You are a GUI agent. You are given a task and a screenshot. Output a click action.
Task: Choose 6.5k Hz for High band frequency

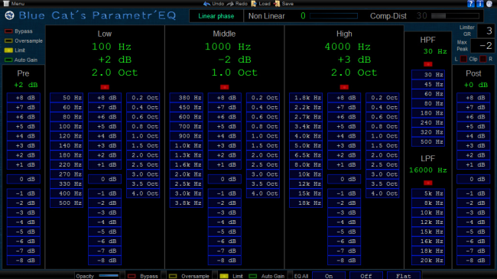point(306,155)
